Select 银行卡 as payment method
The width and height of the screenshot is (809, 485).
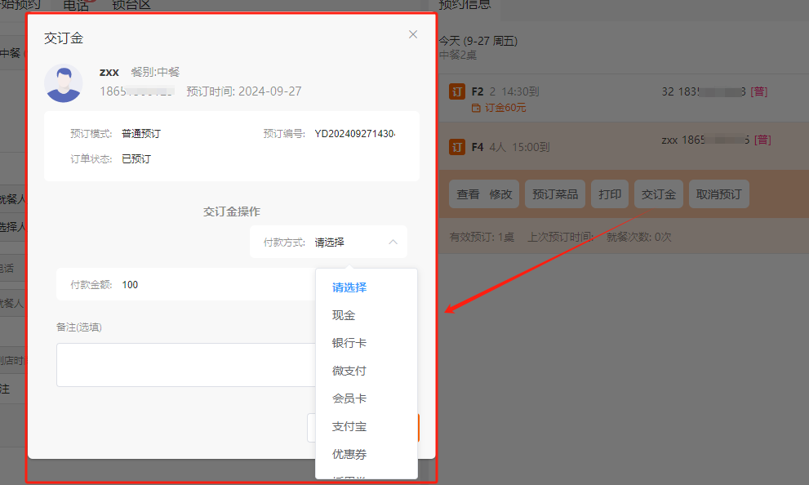349,343
